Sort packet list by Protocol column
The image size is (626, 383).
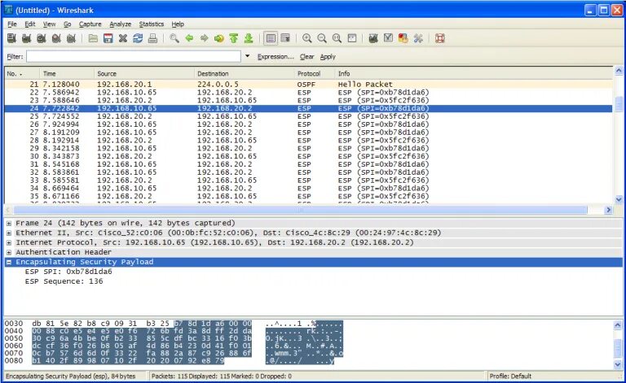[x=314, y=74]
